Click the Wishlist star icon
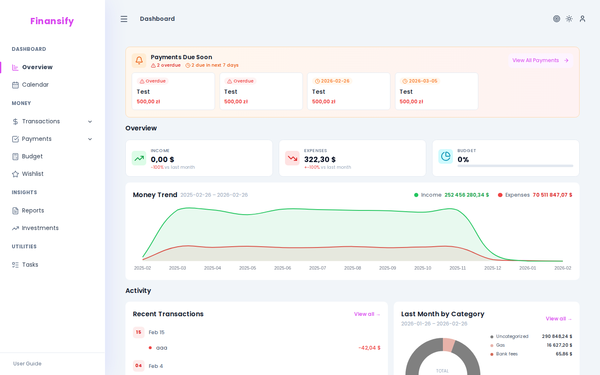The image size is (600, 375). (x=15, y=174)
